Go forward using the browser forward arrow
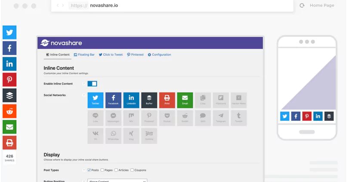The image size is (348, 182). 63,6
